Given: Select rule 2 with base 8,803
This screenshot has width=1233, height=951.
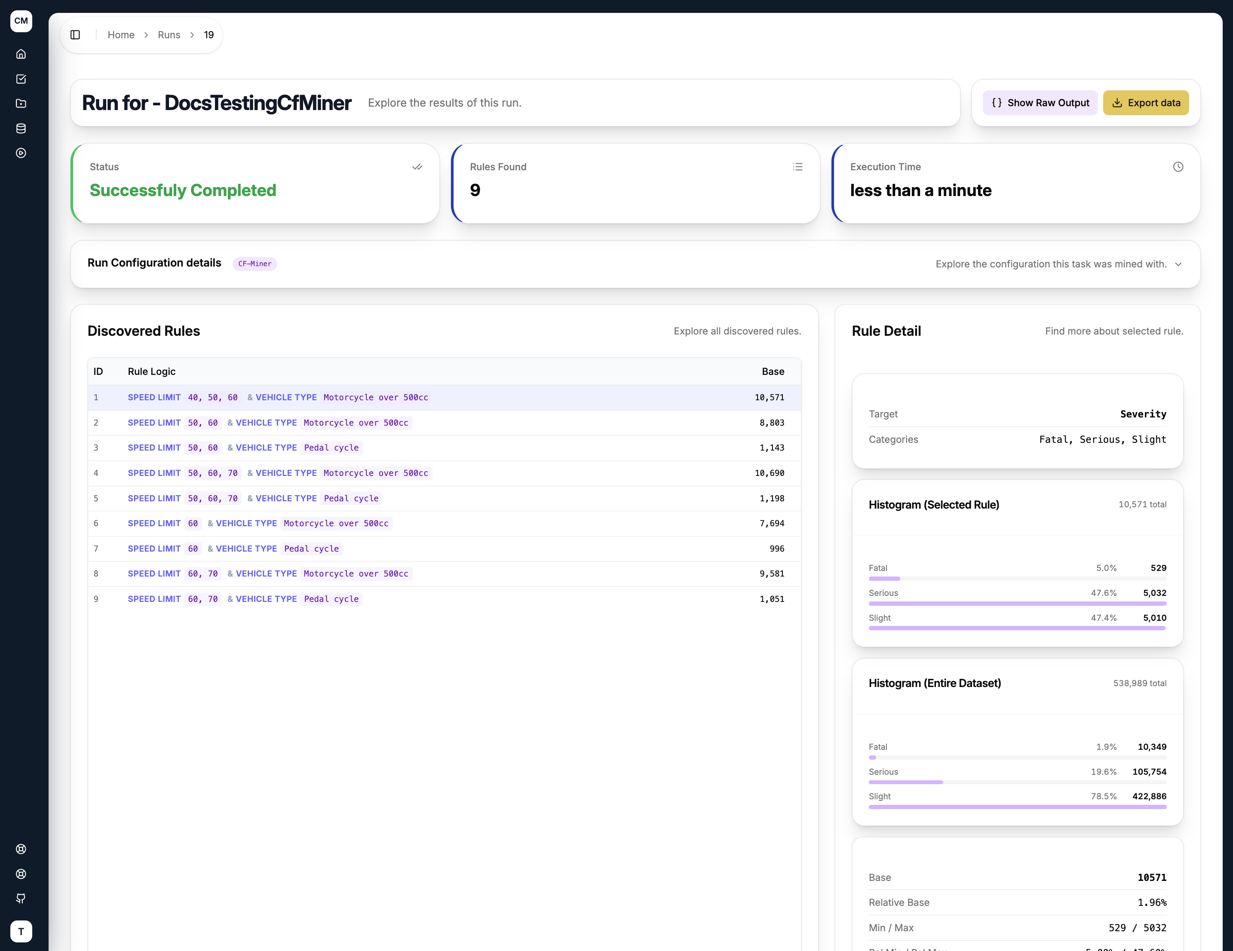Looking at the screenshot, I should [444, 423].
